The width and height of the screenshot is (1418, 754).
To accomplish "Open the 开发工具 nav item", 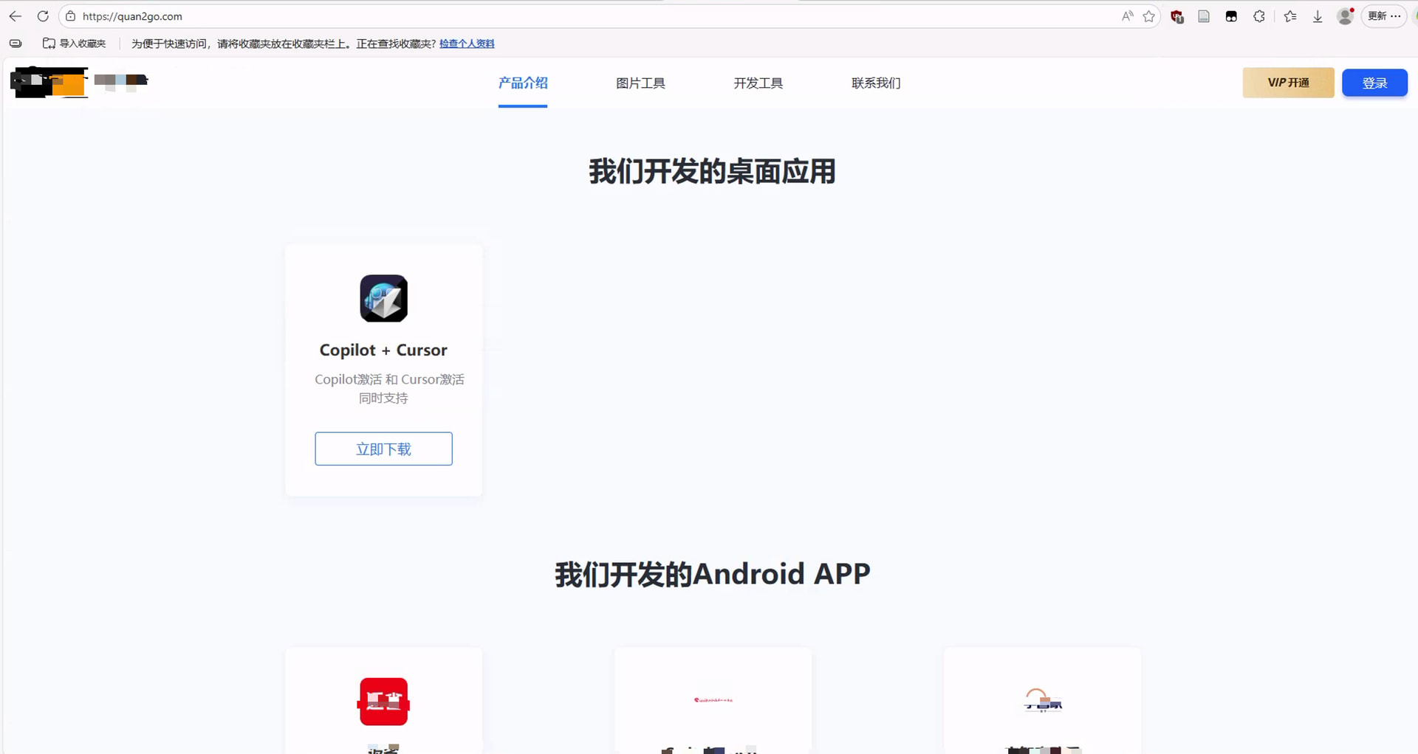I will (x=758, y=83).
